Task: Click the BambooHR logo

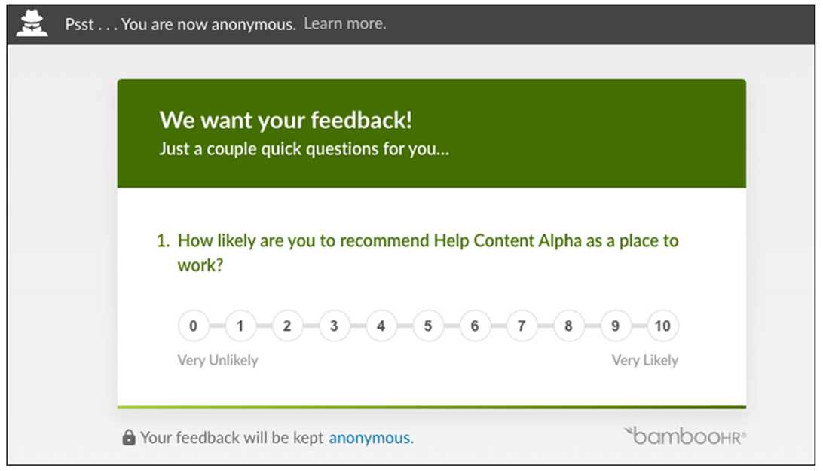Action: click(684, 436)
